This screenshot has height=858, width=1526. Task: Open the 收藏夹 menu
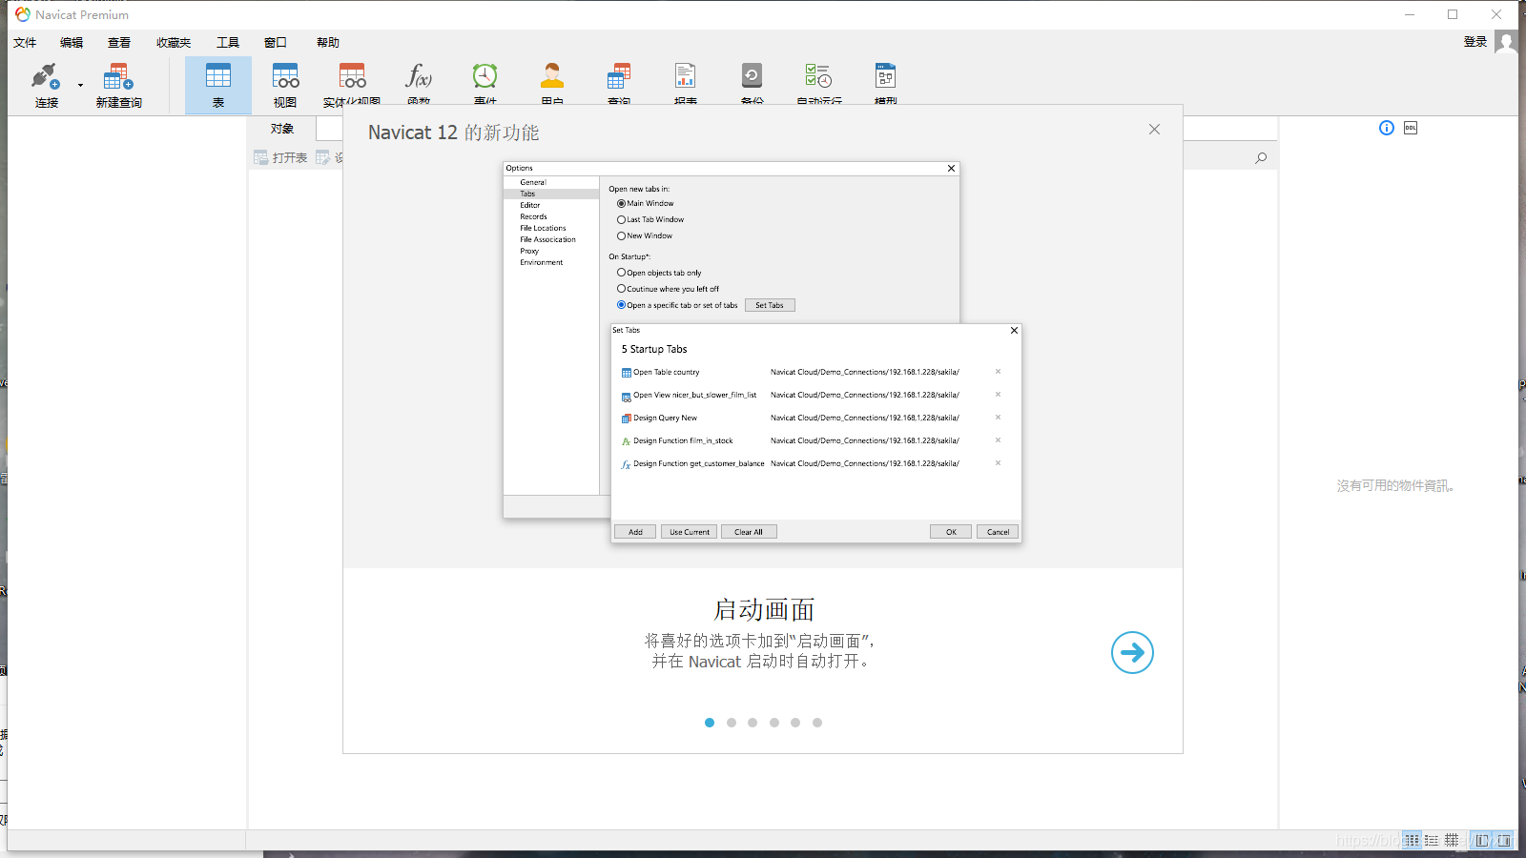pyautogui.click(x=174, y=42)
